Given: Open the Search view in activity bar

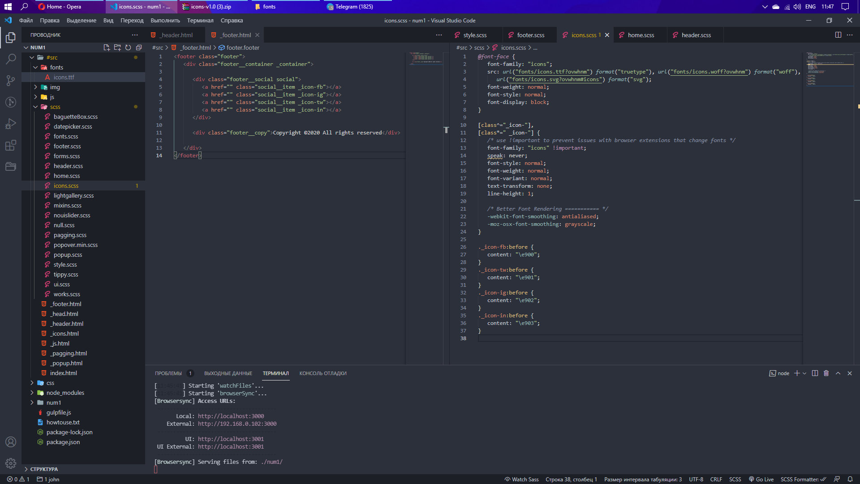Looking at the screenshot, I should (11, 59).
